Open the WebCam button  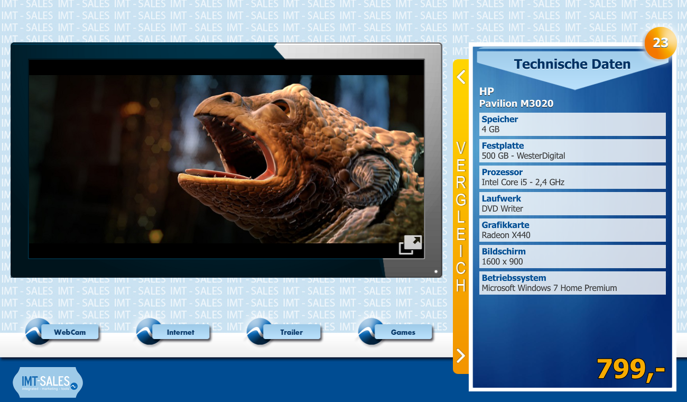(69, 332)
